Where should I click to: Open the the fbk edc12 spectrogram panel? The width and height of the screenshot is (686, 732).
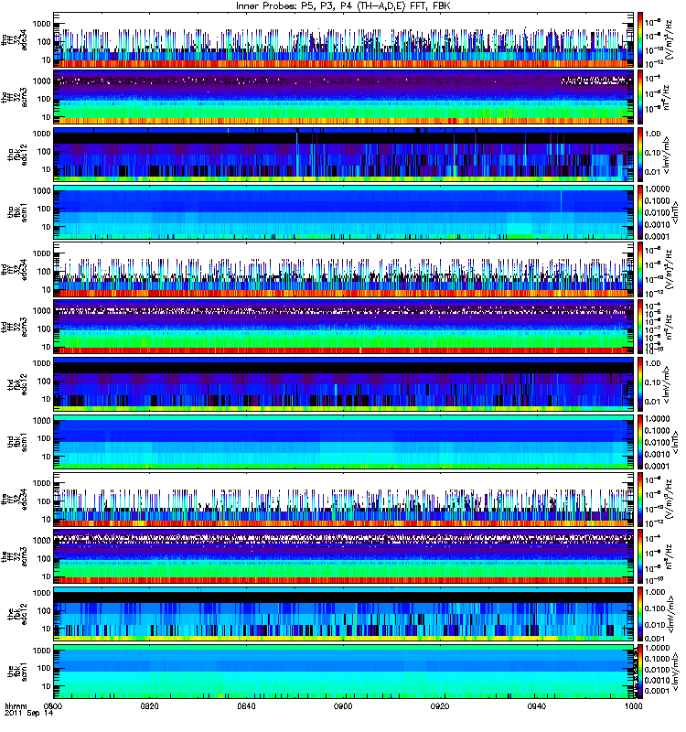click(343, 614)
